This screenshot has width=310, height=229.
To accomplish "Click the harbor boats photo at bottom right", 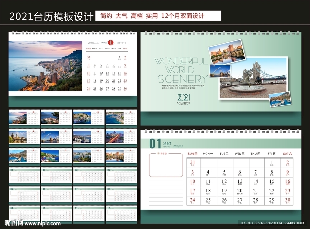I will pos(279,100).
